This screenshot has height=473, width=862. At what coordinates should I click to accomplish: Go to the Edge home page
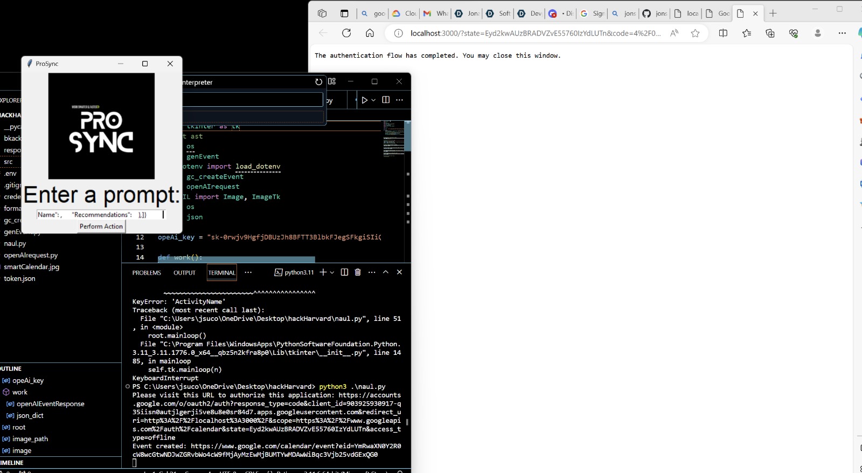[x=370, y=33]
